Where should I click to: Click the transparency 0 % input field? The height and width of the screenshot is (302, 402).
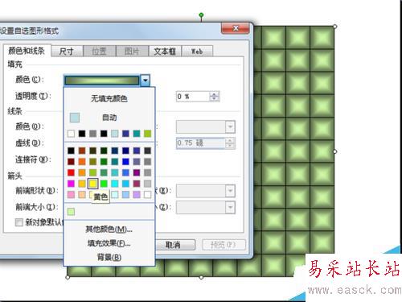[x=193, y=97]
